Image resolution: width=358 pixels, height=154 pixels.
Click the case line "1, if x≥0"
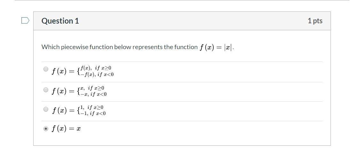coord(92,107)
